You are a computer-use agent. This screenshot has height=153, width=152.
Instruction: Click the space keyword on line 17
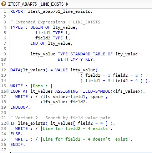[96, 97]
